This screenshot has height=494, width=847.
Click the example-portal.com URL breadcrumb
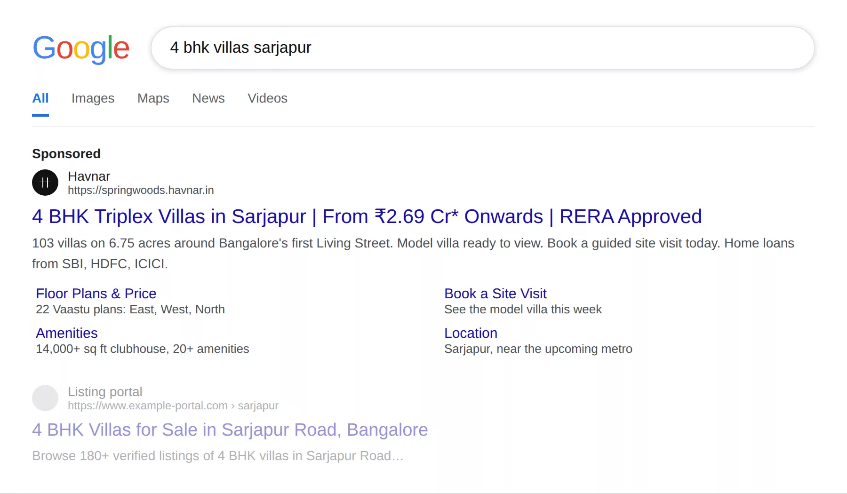173,406
